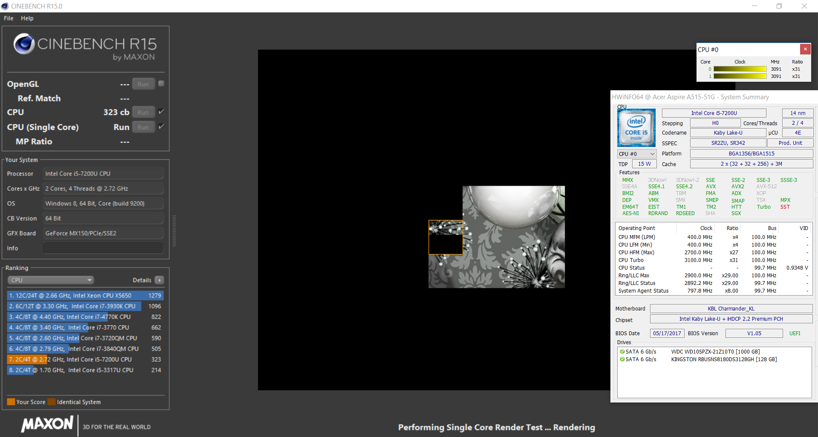Image resolution: width=818 pixels, height=437 pixels.
Task: Open the CPU ranking dropdown
Action: pos(51,280)
